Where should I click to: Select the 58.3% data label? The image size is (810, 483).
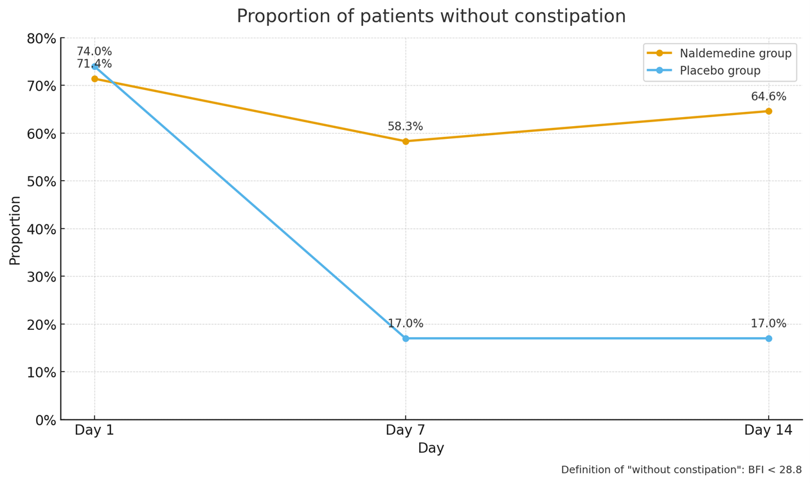[405, 127]
